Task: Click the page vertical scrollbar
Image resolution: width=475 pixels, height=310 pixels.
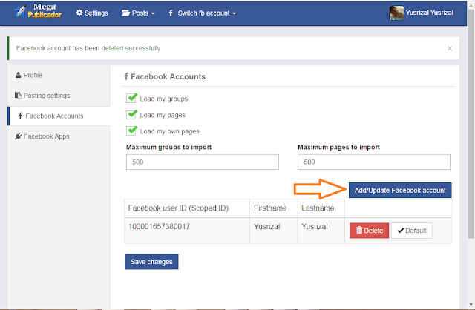Action: [x=471, y=124]
